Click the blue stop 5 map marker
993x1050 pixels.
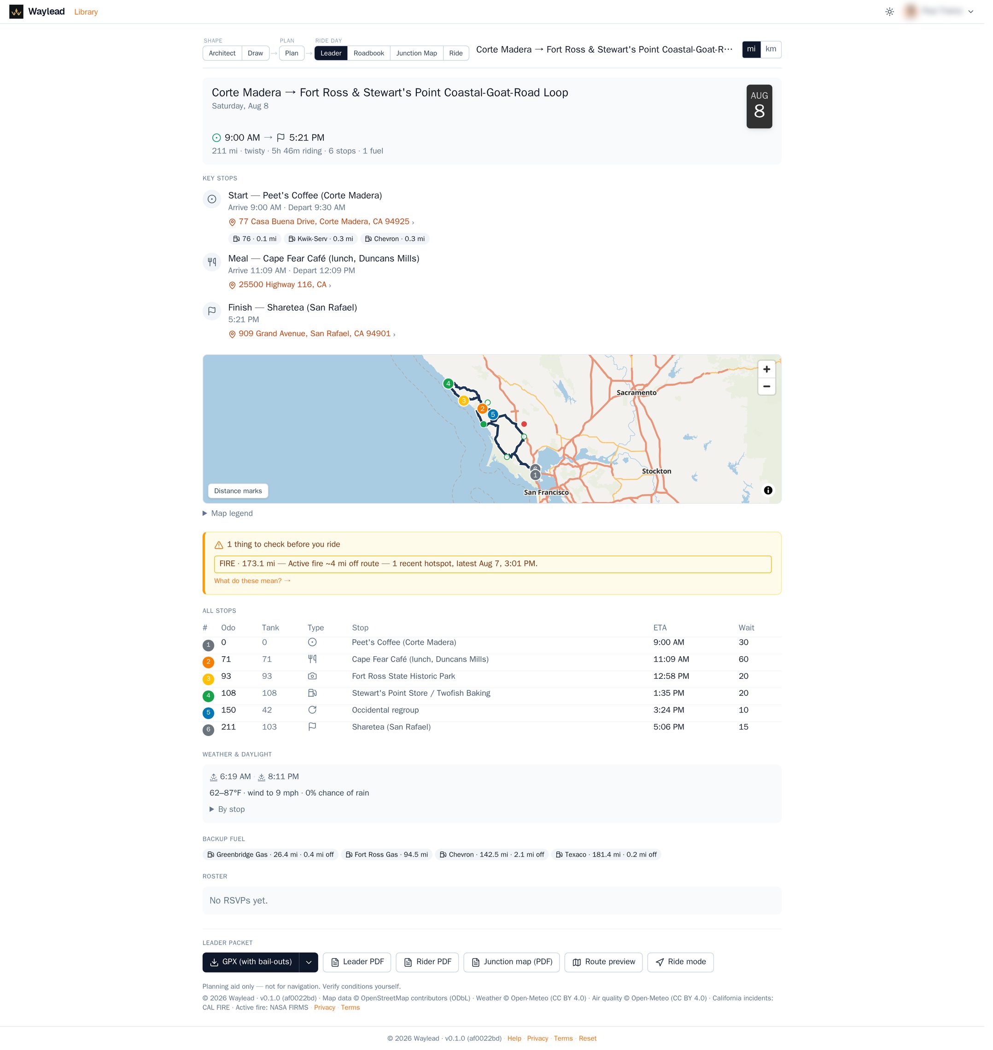(x=497, y=418)
